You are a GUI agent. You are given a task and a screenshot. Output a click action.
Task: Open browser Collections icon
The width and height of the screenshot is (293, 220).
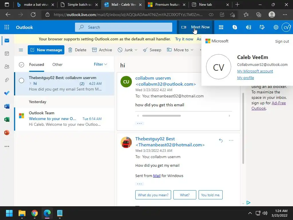point(259,15)
